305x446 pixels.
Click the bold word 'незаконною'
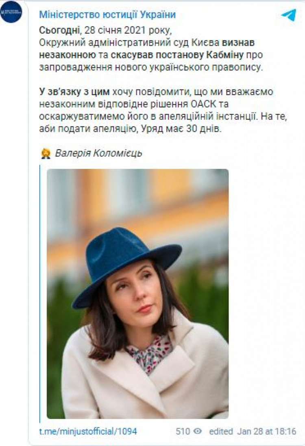[x=67, y=55]
